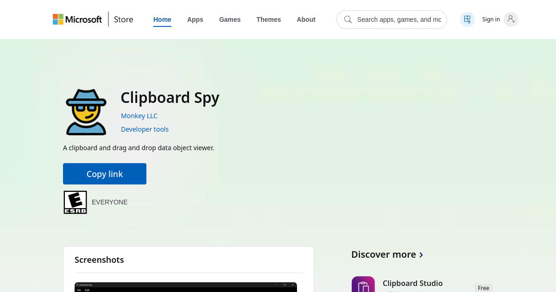Open the Developer tools category link
The image size is (556, 292).
click(145, 129)
